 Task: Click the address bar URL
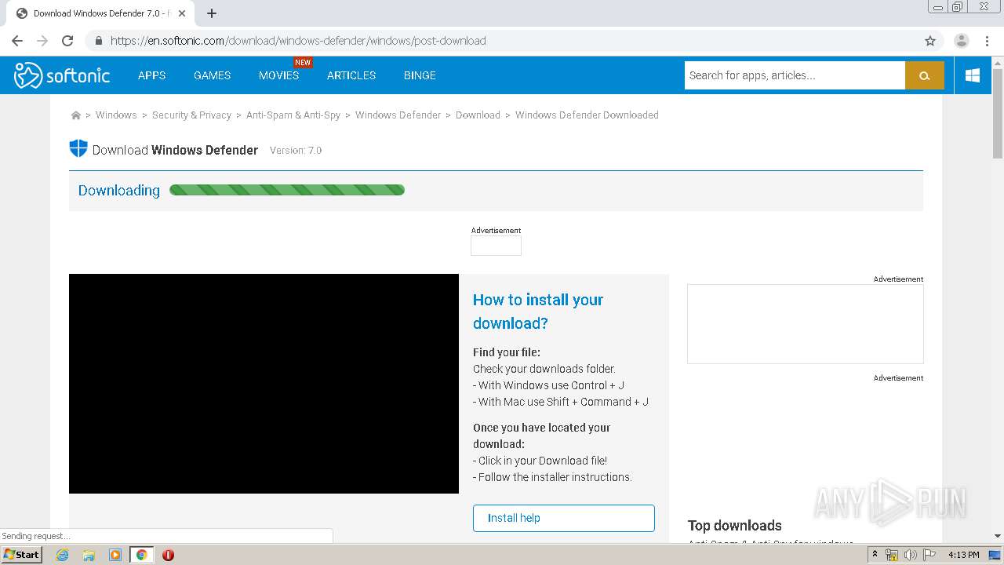[298, 41]
